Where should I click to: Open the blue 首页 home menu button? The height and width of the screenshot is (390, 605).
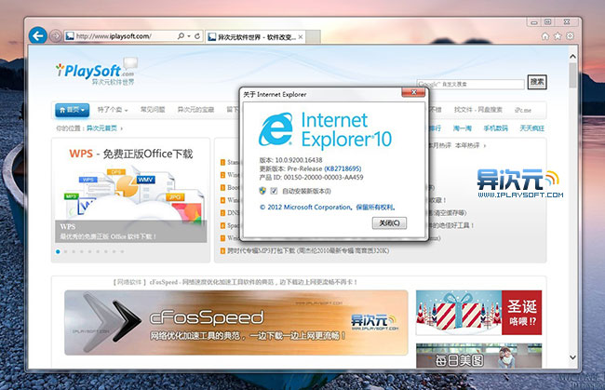[73, 110]
